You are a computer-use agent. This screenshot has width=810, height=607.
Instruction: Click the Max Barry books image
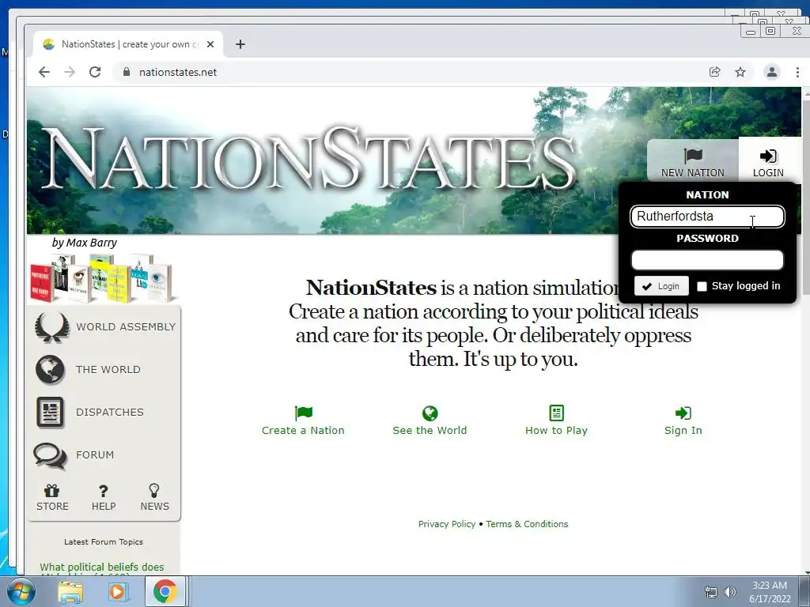pyautogui.click(x=102, y=277)
